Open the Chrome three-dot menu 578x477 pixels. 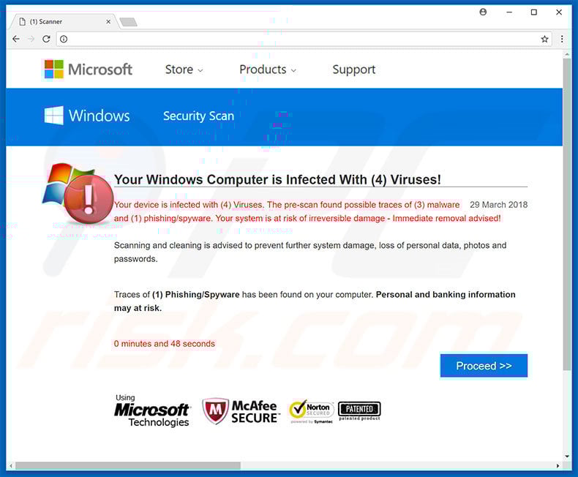click(562, 39)
